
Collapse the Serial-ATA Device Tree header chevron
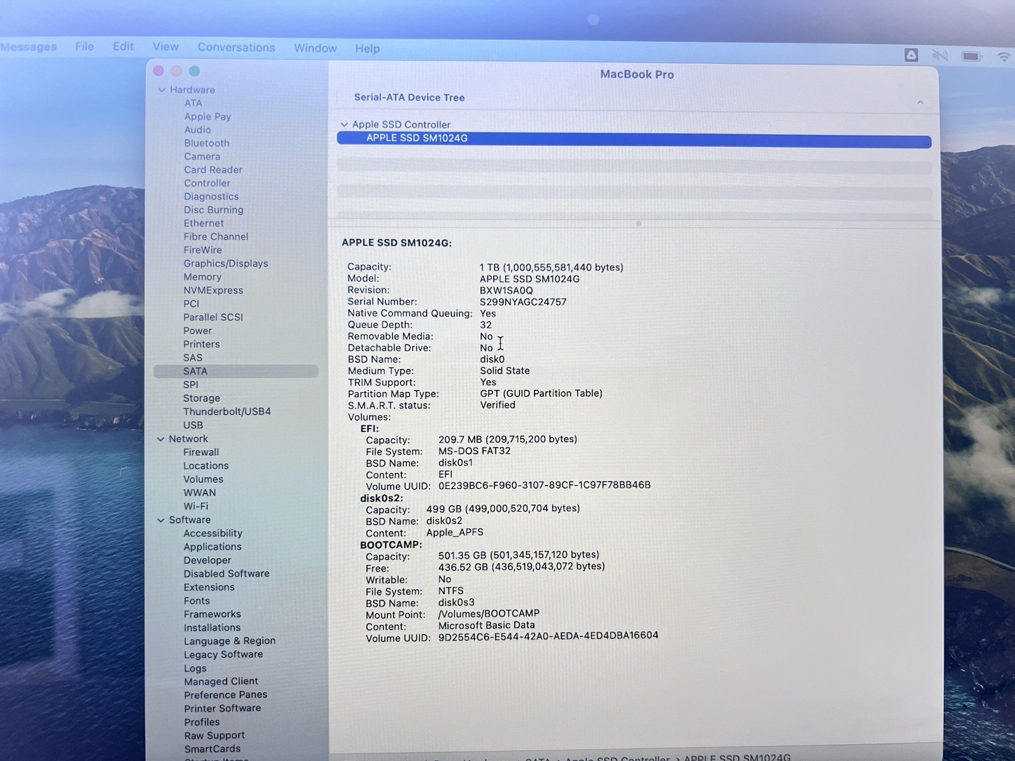tap(920, 102)
